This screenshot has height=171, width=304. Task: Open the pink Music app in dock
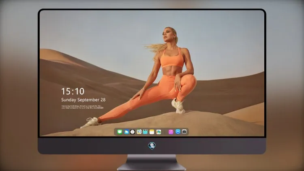(x=171, y=132)
